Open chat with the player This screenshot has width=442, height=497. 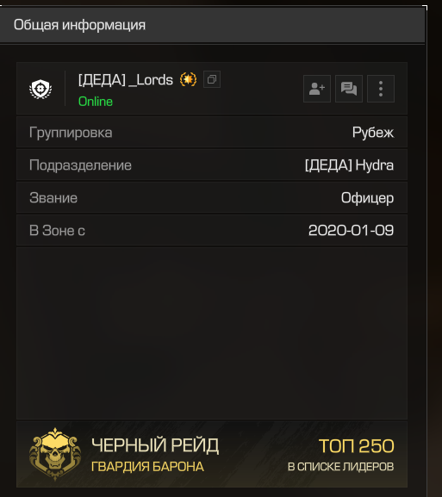[x=349, y=89]
